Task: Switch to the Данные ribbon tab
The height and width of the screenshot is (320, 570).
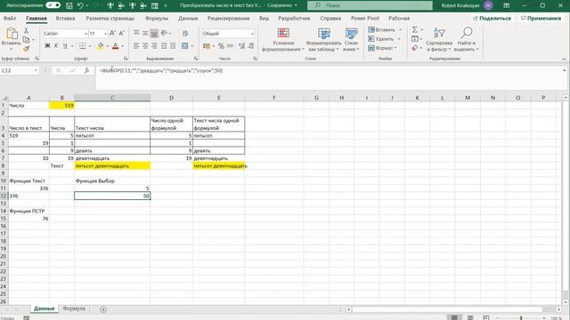Action: (x=188, y=18)
